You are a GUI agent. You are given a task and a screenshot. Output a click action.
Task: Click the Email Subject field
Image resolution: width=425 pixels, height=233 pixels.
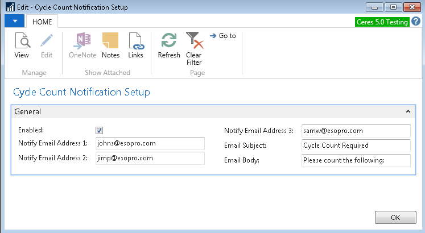356,145
